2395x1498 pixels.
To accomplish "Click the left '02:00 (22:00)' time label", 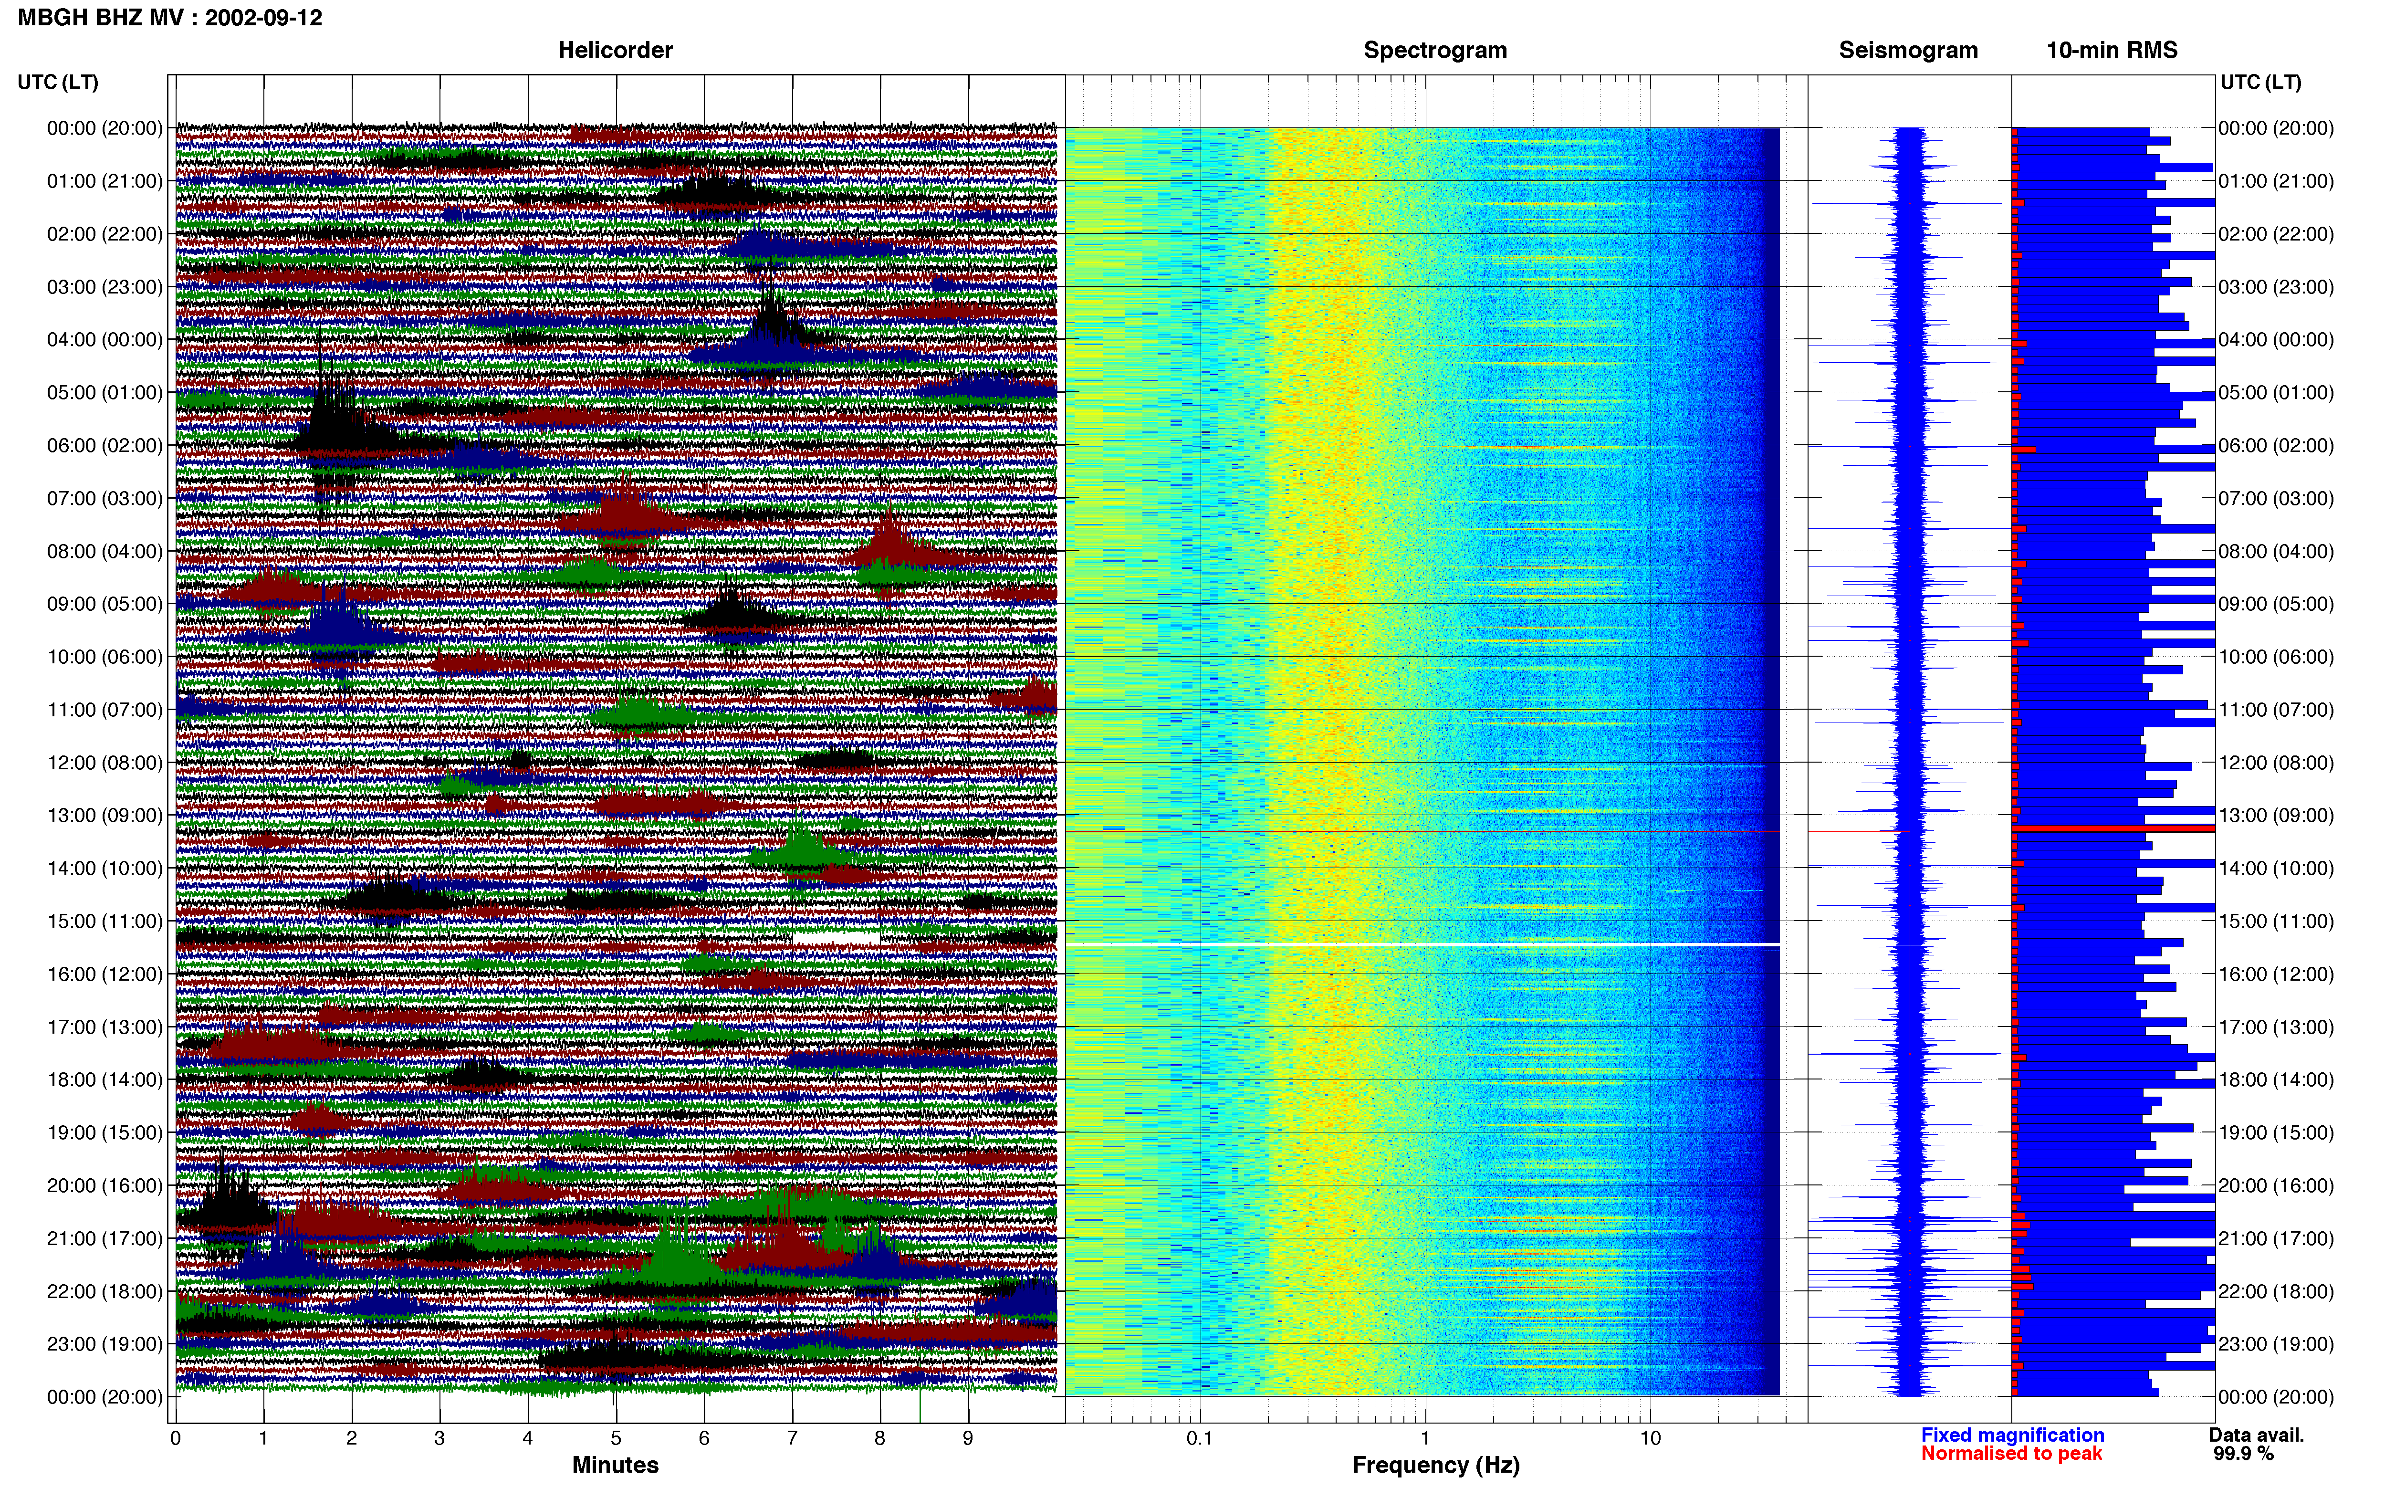I will click(x=104, y=234).
